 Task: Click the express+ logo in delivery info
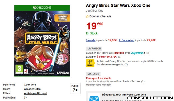[x=138, y=53]
